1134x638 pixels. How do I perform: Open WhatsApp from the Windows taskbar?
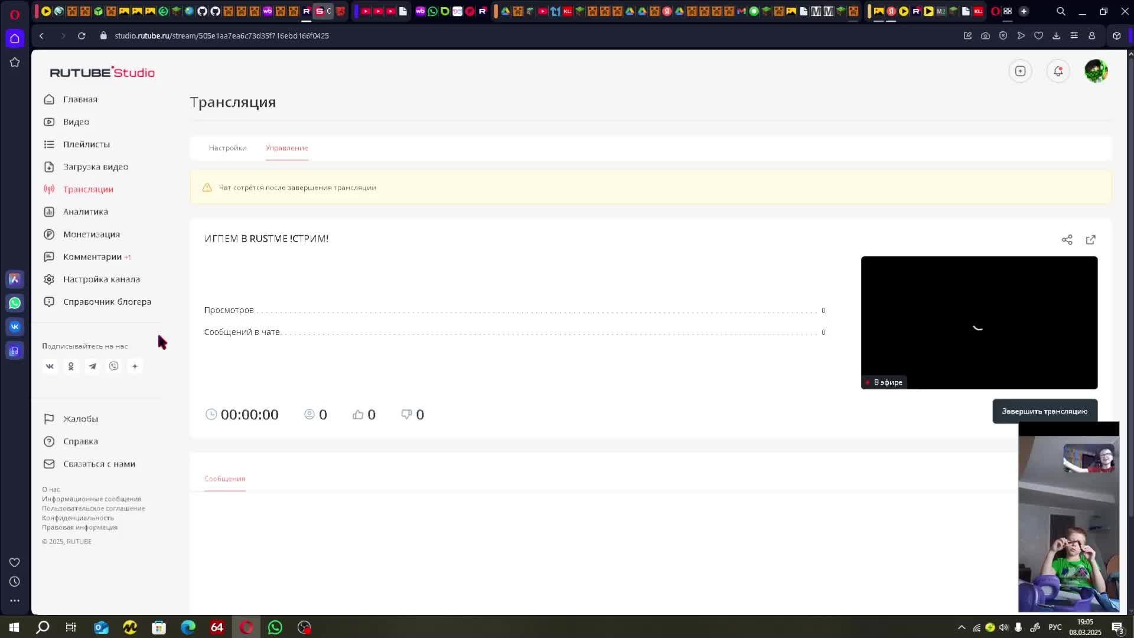tap(275, 627)
